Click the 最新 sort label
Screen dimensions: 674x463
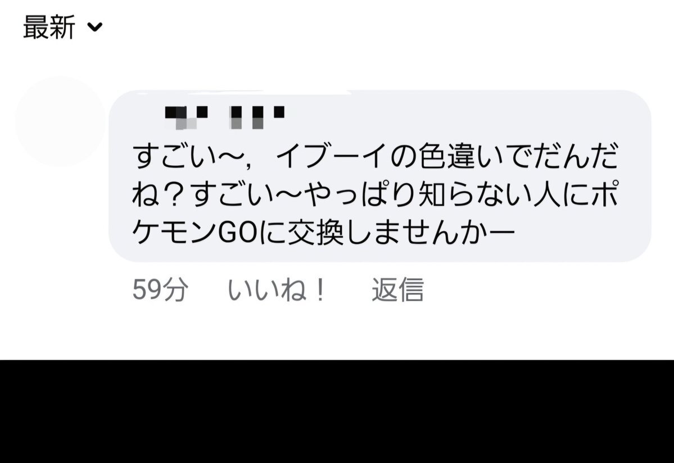click(49, 27)
